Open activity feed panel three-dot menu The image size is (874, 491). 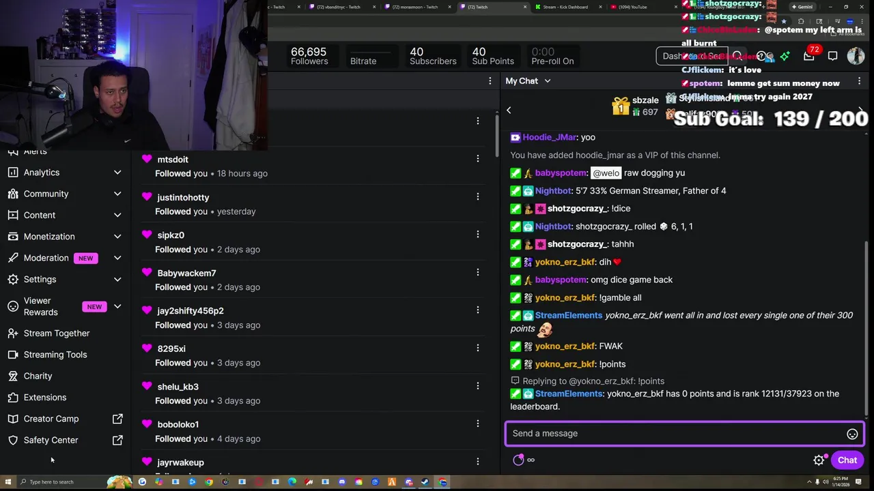click(490, 81)
